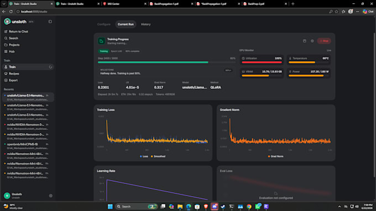The image size is (376, 211).
Task: Click the Grad Norm value 0.317
Action: [x=159, y=87]
